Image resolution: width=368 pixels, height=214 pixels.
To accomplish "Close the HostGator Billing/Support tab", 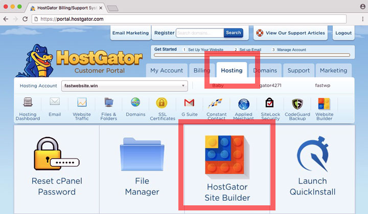I will pos(101,8).
